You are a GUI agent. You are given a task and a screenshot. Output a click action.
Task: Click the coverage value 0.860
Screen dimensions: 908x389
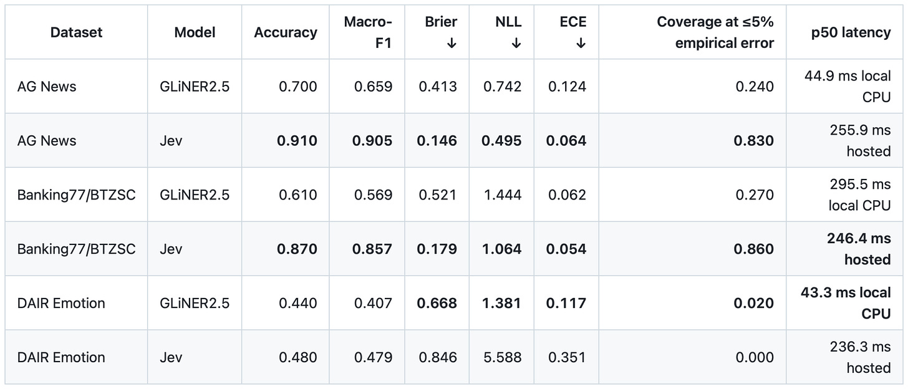(753, 249)
